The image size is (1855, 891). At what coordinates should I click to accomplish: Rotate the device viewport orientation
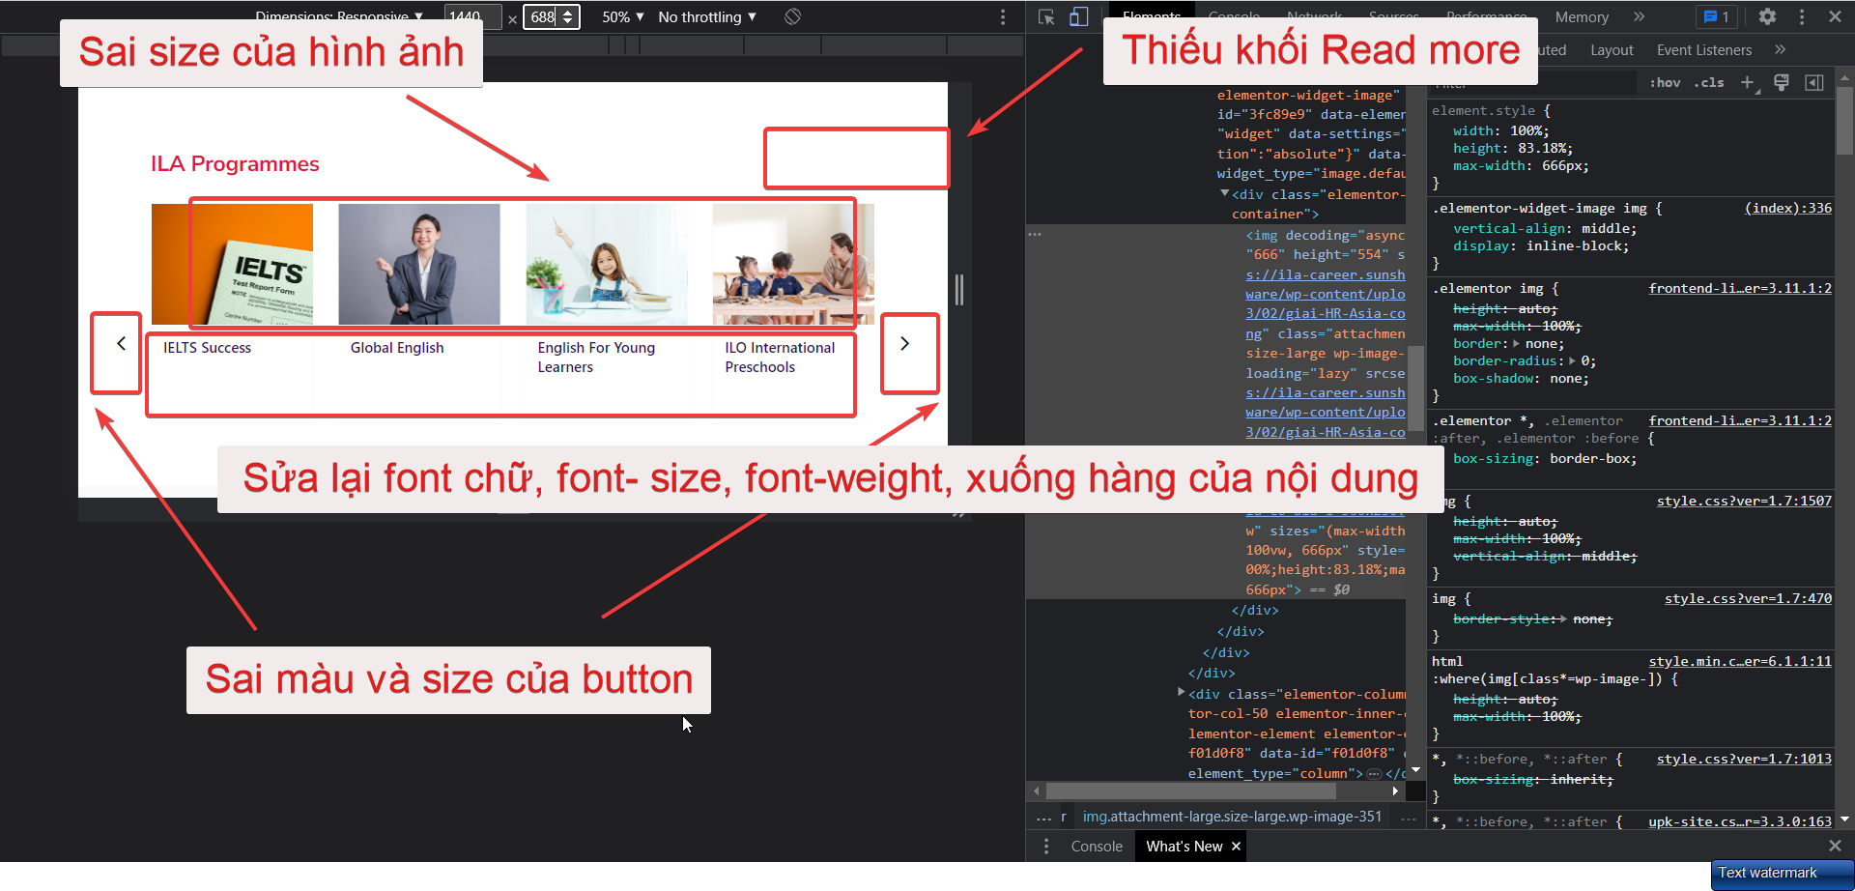(792, 16)
